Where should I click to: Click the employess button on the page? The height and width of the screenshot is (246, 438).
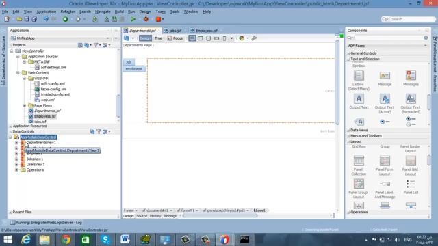click(x=134, y=68)
